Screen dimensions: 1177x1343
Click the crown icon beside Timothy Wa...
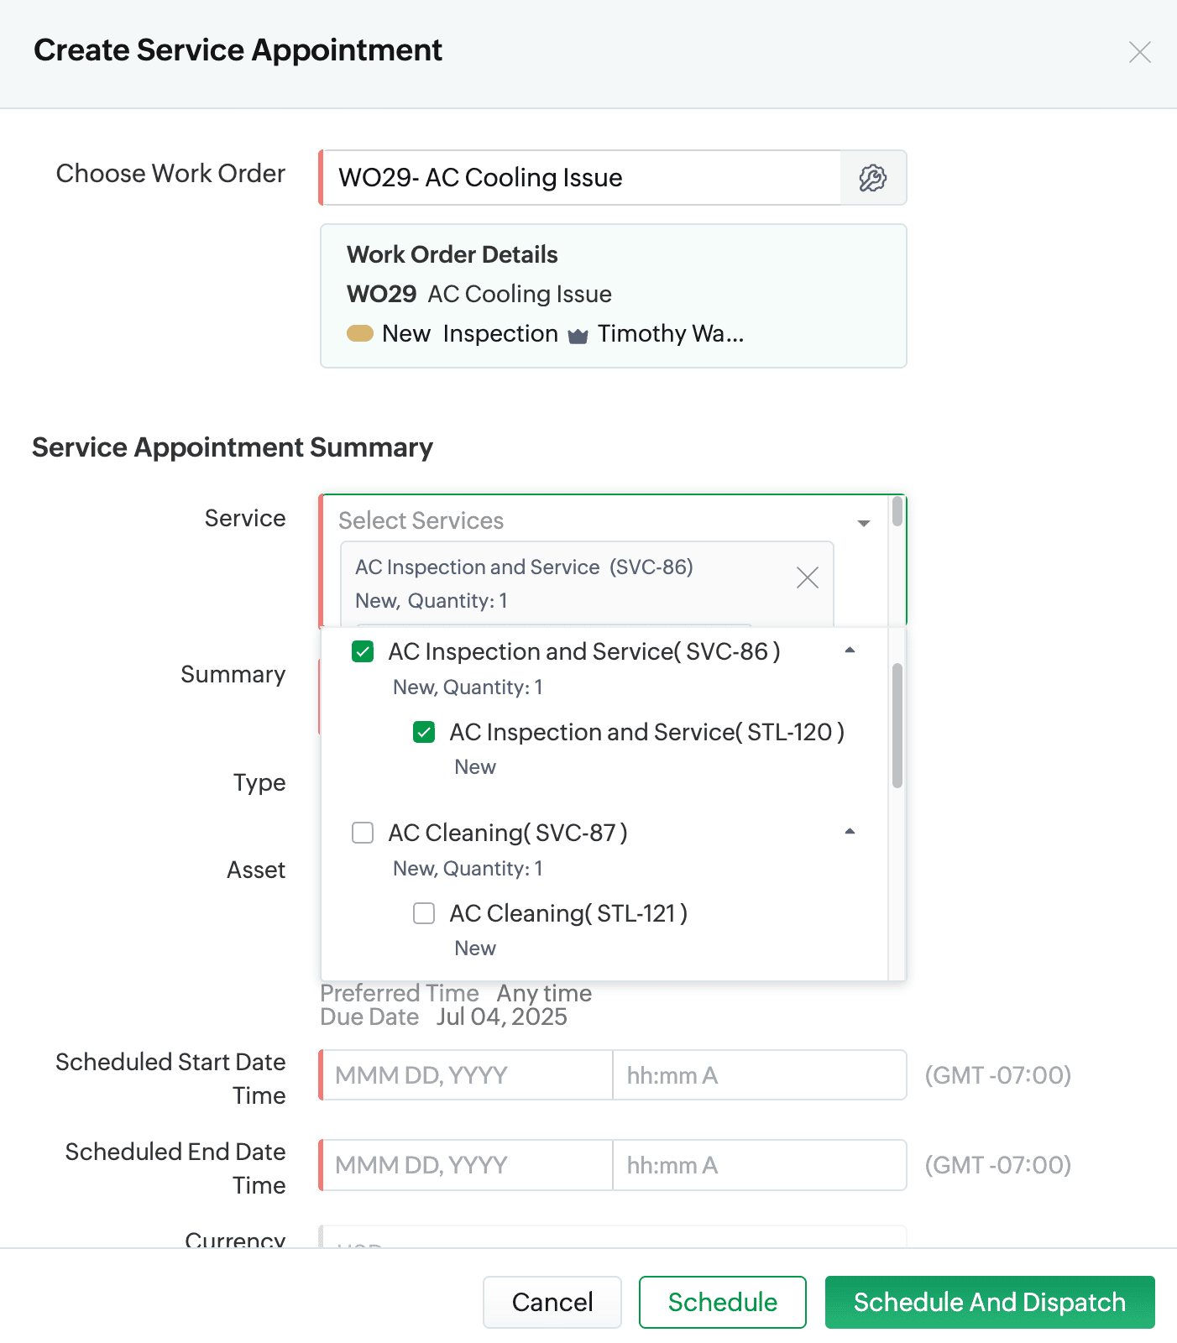pyautogui.click(x=578, y=336)
